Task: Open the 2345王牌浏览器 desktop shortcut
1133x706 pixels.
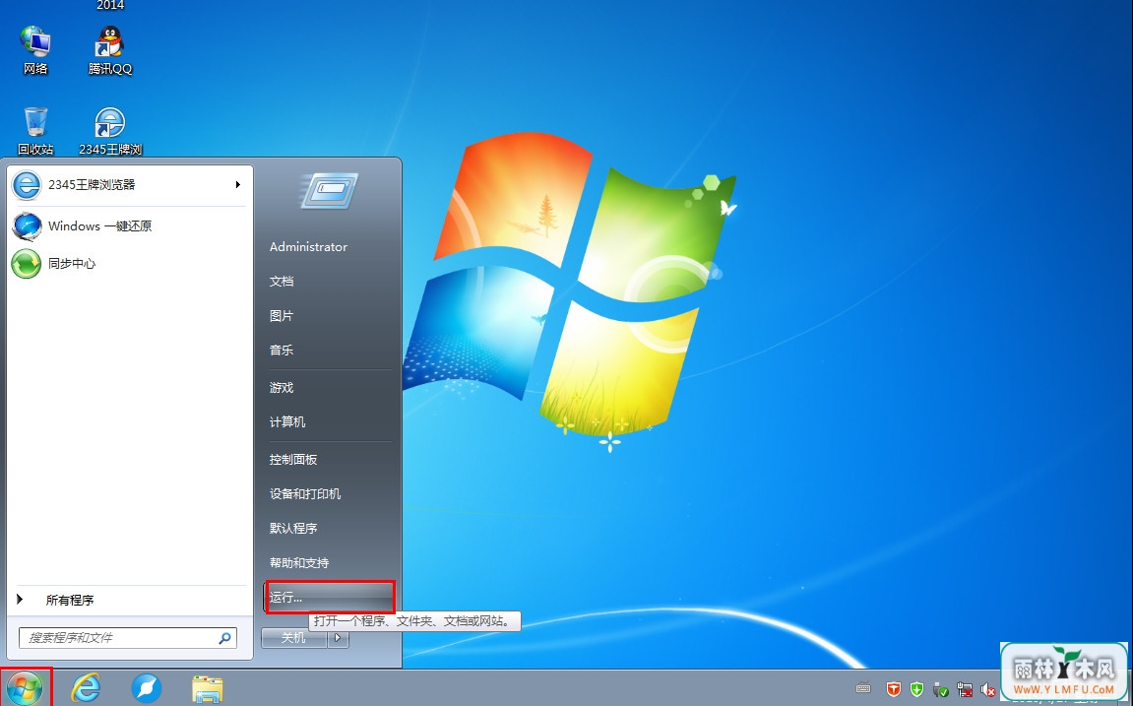Action: (x=110, y=131)
